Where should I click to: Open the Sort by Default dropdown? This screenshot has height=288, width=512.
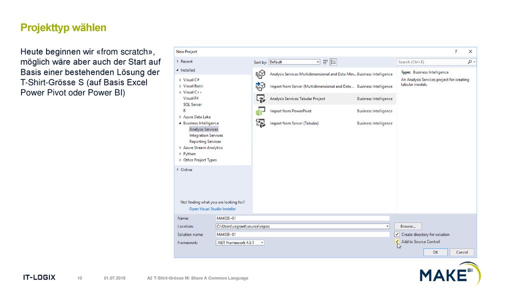click(294, 62)
